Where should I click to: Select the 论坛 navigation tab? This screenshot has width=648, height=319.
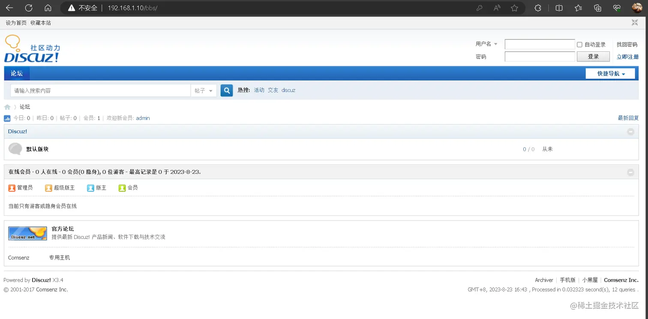click(17, 73)
